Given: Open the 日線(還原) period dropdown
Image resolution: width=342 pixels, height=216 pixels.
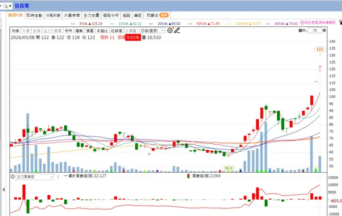Looking at the screenshot, I should (152, 31).
